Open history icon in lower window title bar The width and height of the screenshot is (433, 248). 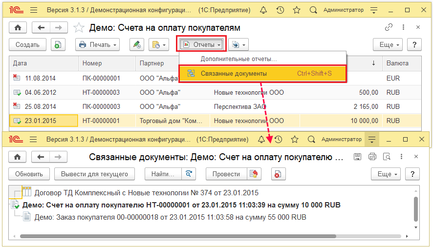coord(279,140)
